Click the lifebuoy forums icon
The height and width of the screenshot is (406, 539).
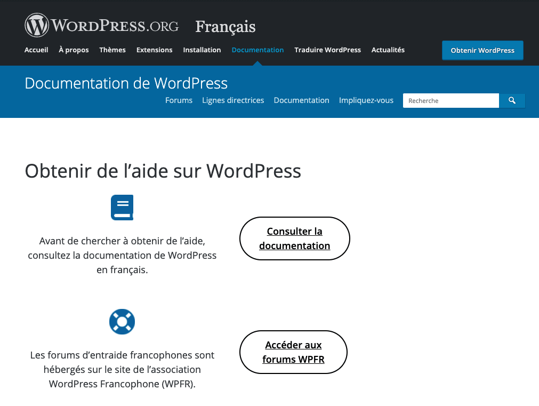pos(122,322)
